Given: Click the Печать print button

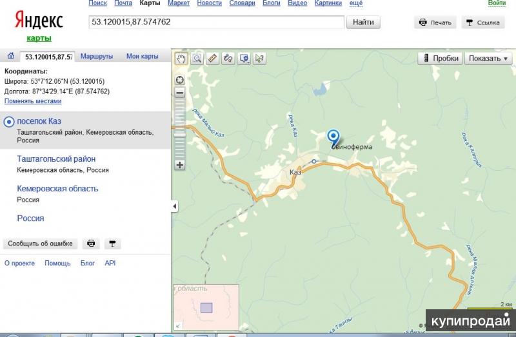Looking at the screenshot, I should [x=435, y=23].
